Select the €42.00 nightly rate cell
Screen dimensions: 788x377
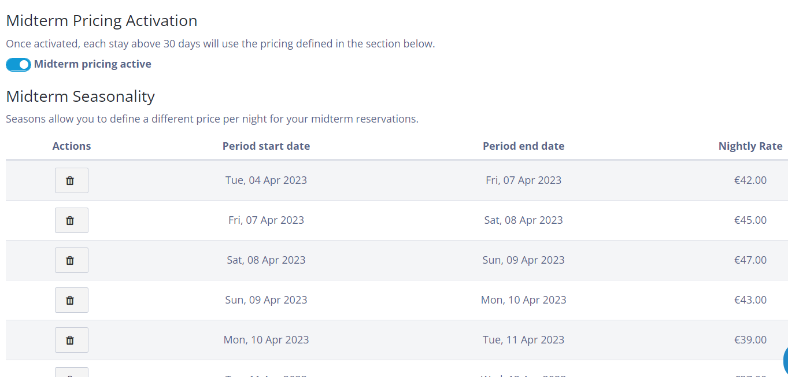(750, 180)
